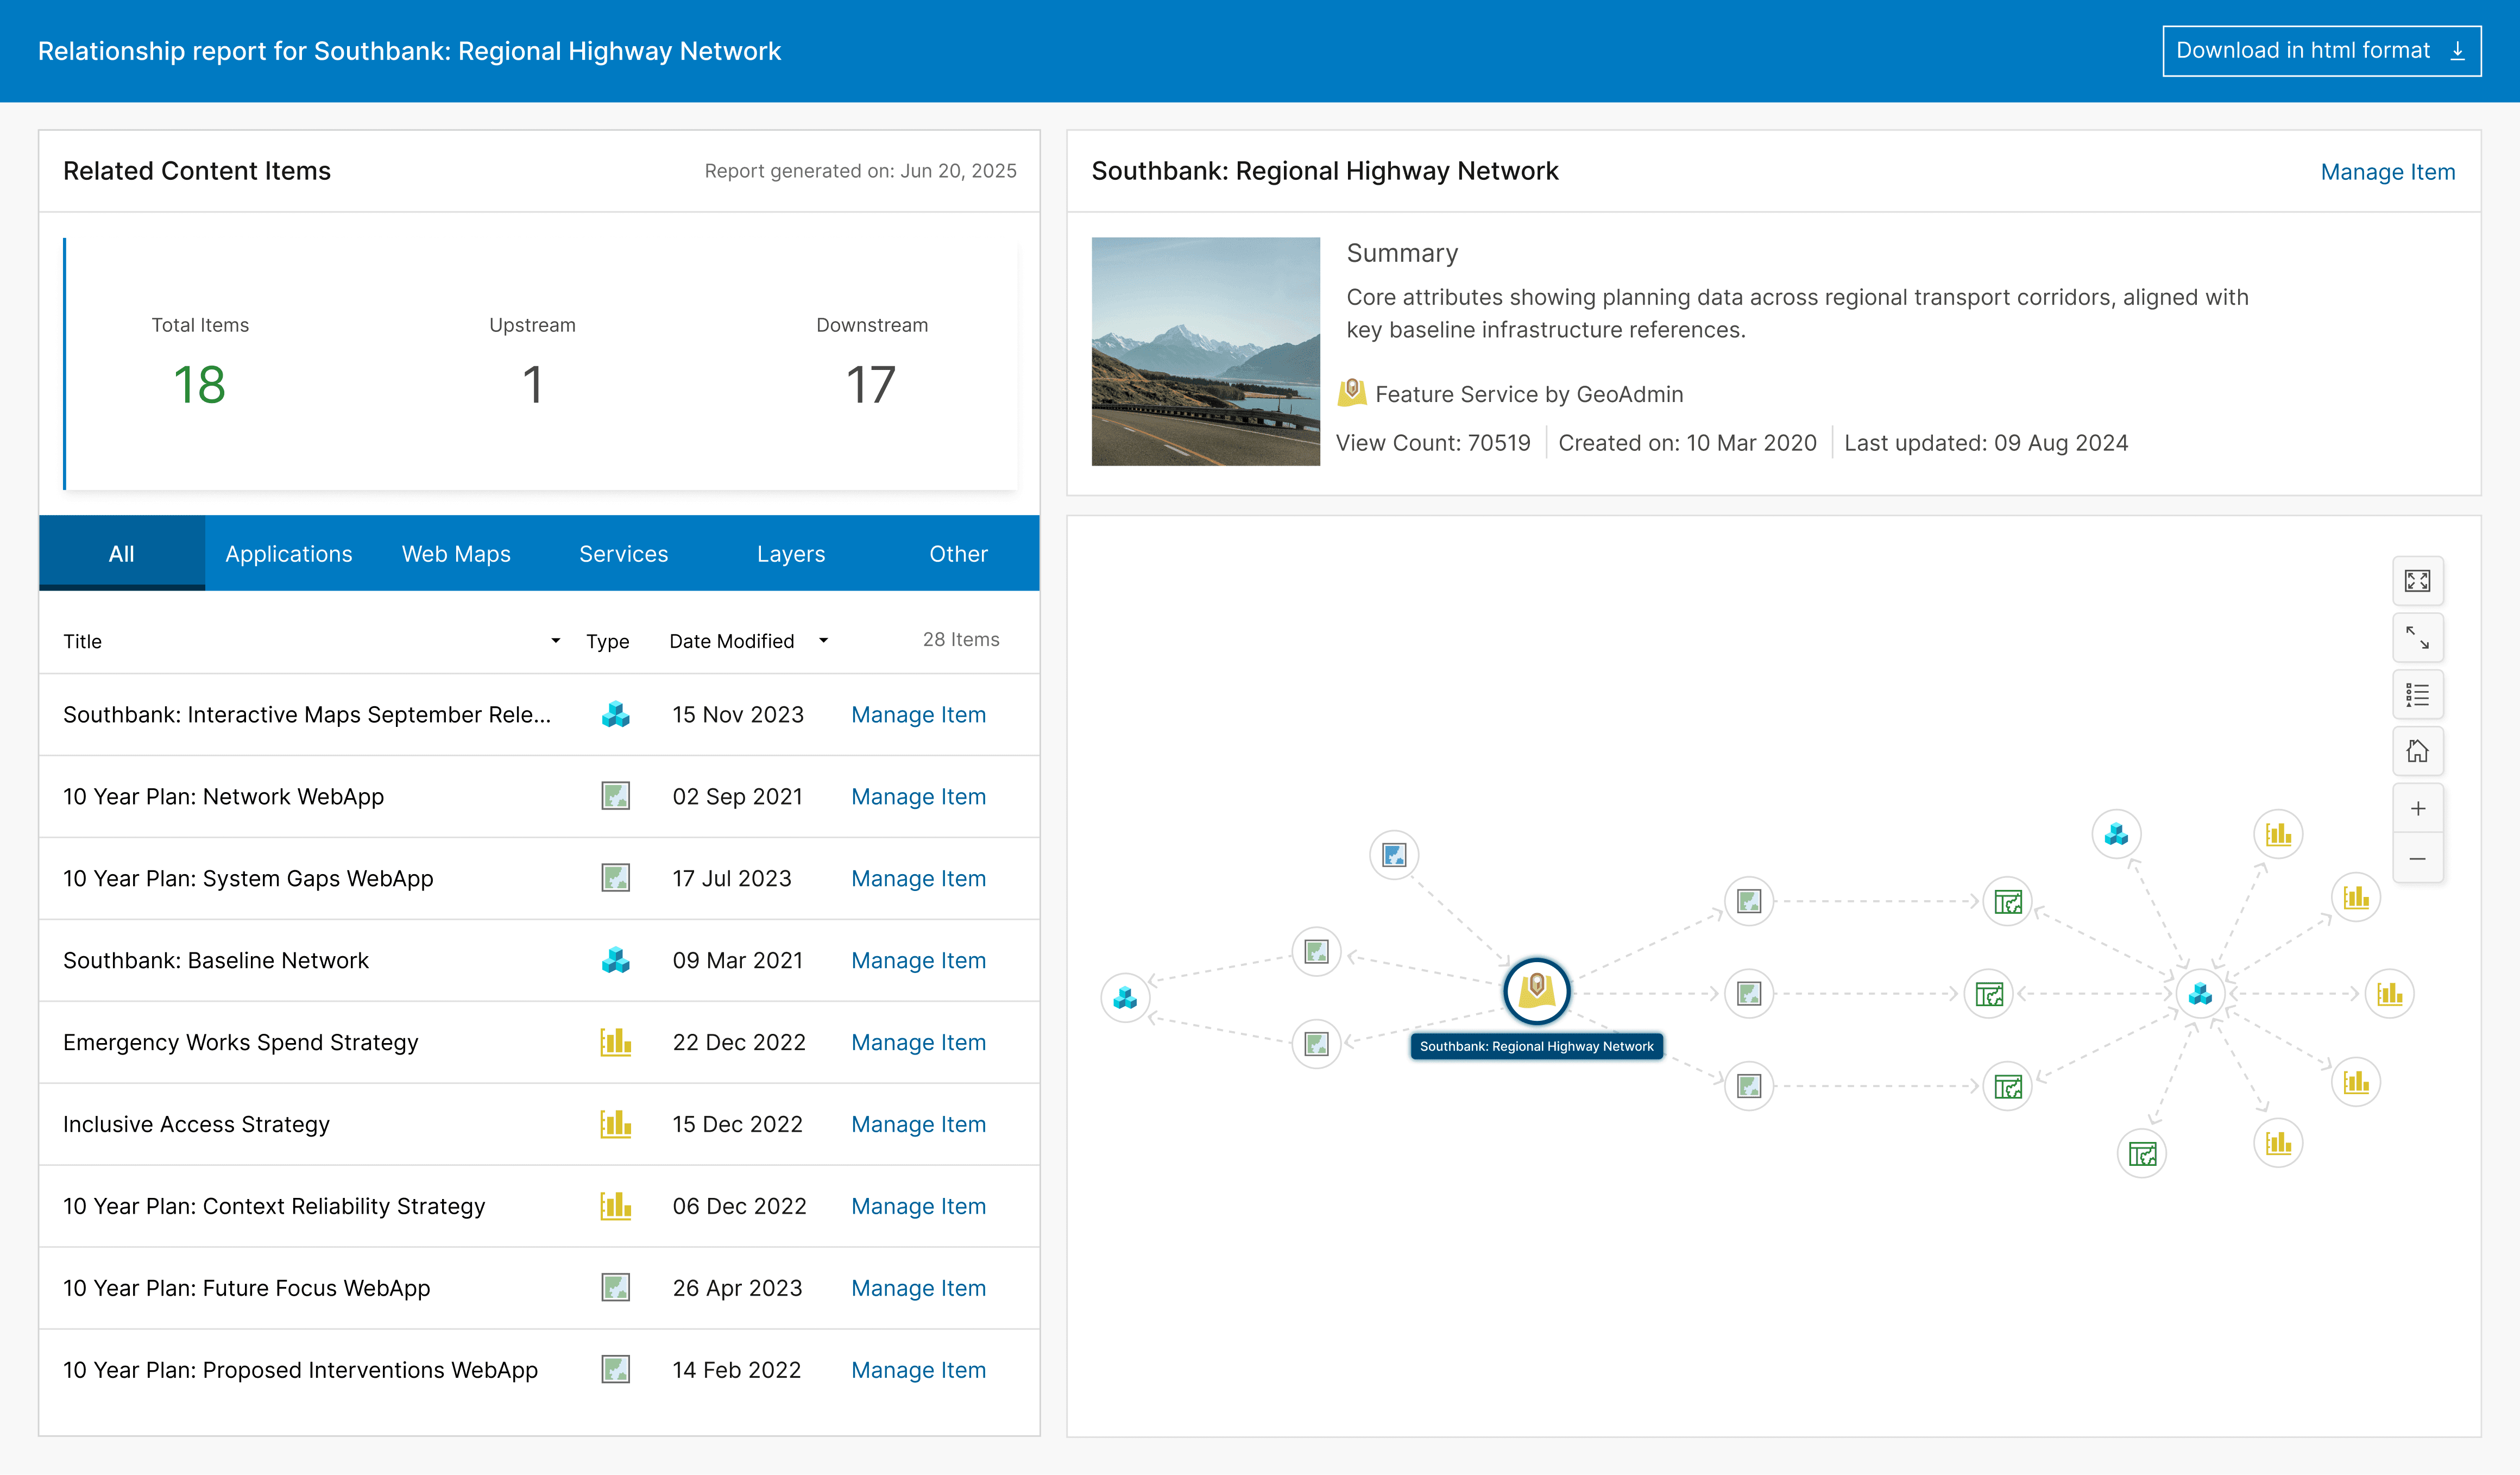This screenshot has width=2520, height=1475.
Task: Click the type icon for Inclusive Access Strategy
Action: [x=615, y=1124]
